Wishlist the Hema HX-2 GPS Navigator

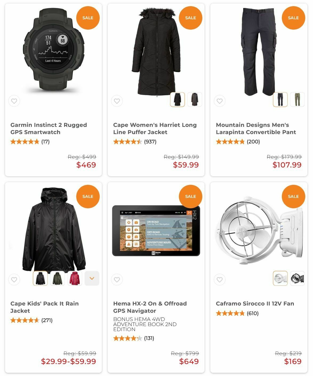tap(117, 280)
